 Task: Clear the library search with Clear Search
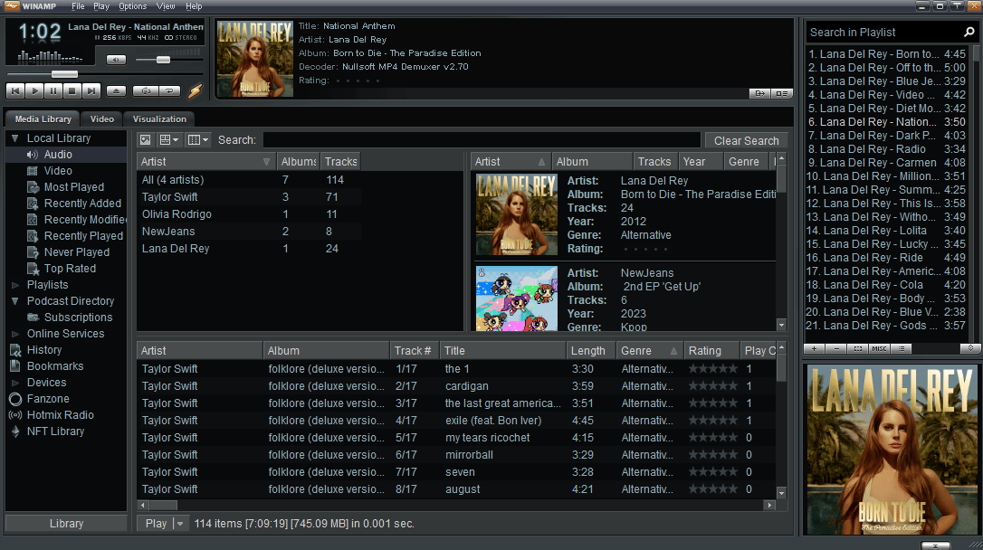tap(746, 140)
